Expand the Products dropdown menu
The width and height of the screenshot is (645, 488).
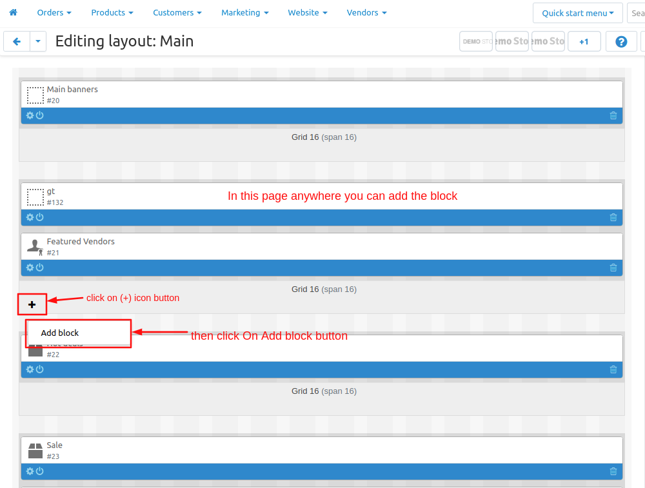pos(112,12)
